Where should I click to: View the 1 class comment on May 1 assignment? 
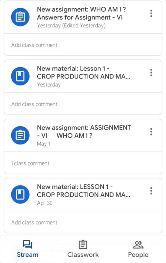click(30, 163)
